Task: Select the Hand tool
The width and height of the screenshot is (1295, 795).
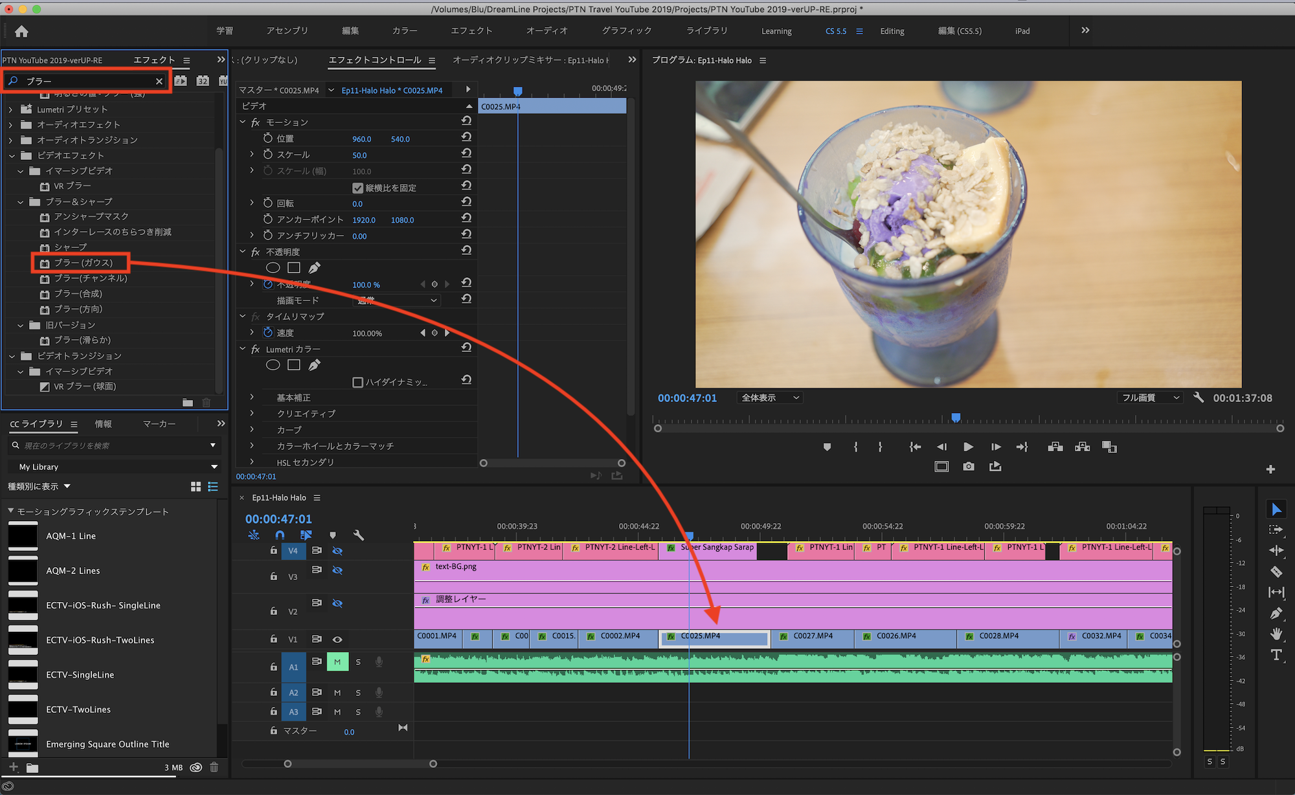Action: [1276, 634]
